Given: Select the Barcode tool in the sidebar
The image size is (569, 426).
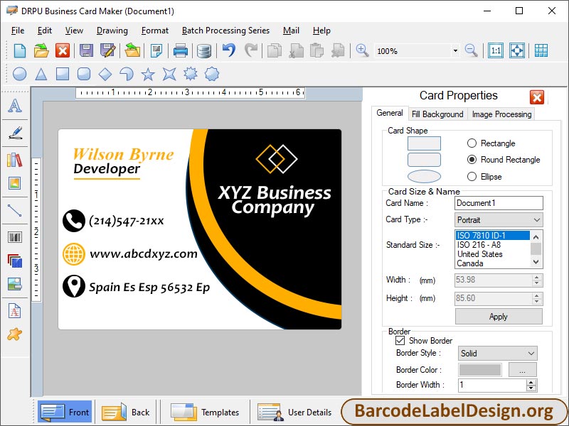Looking at the screenshot, I should 15,238.
